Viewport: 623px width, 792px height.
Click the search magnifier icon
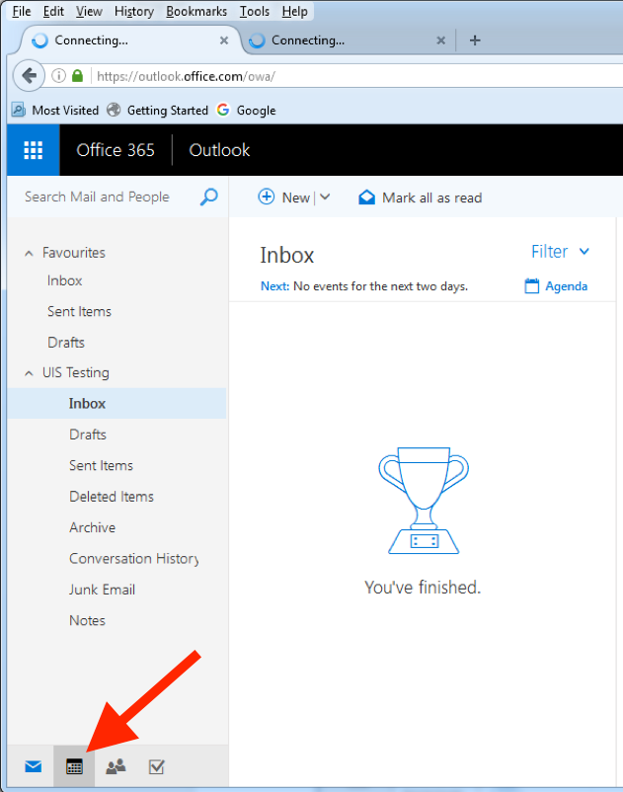[208, 197]
